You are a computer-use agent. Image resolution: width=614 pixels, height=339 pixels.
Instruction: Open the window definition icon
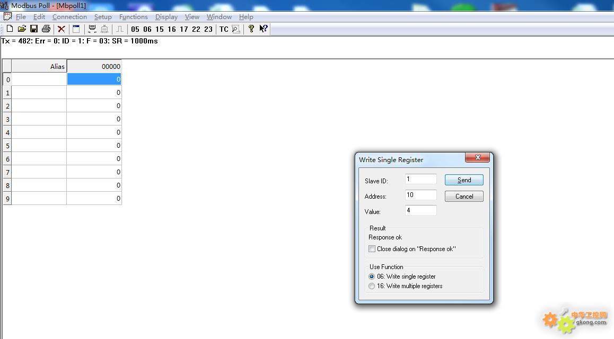76,29
